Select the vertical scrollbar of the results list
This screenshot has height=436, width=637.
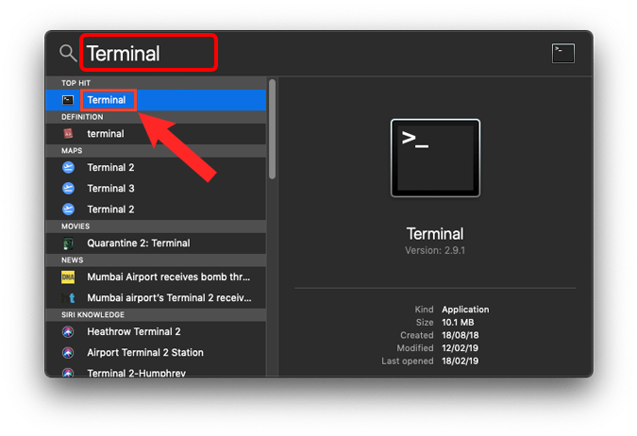tap(272, 129)
